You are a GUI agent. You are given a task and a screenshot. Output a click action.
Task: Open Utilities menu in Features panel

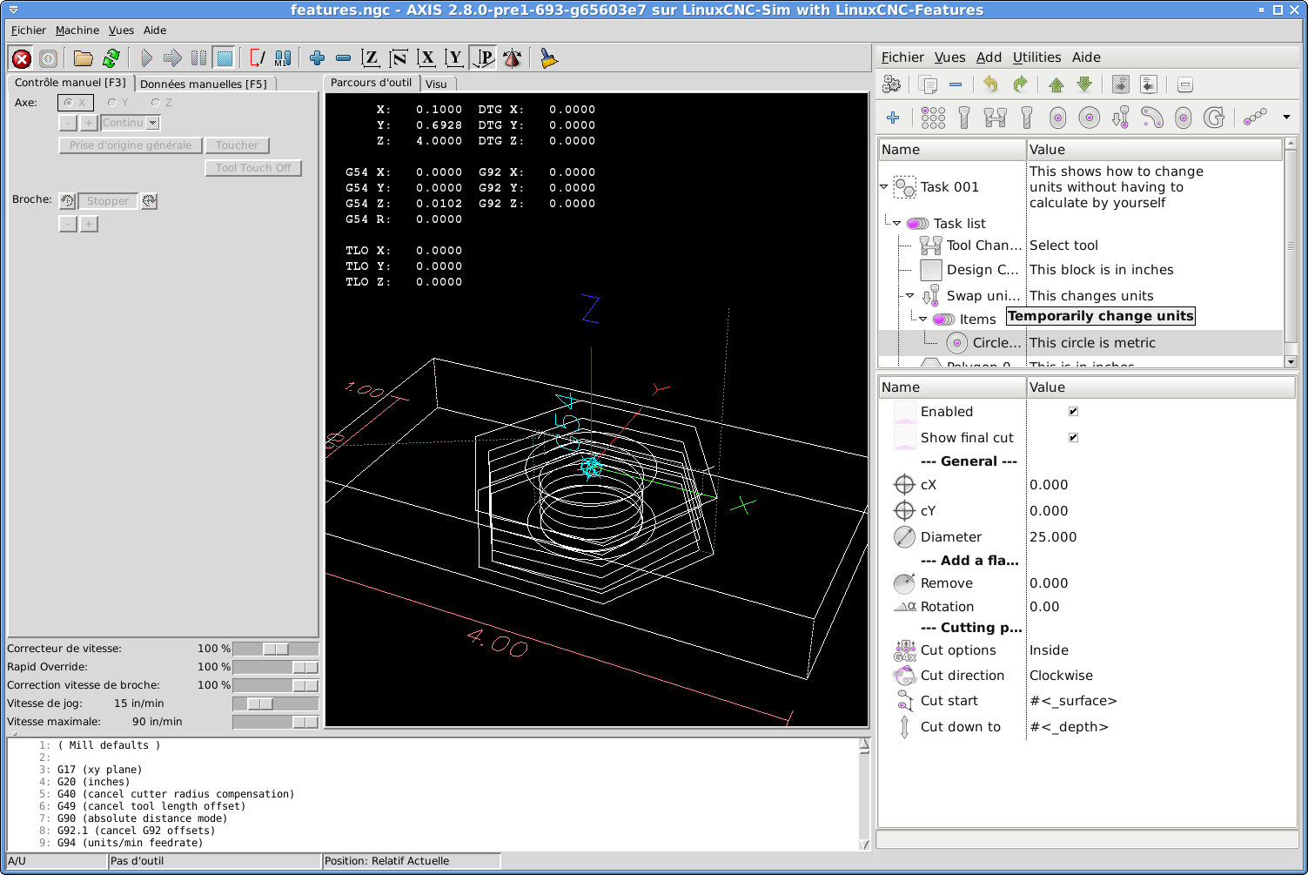click(1036, 57)
